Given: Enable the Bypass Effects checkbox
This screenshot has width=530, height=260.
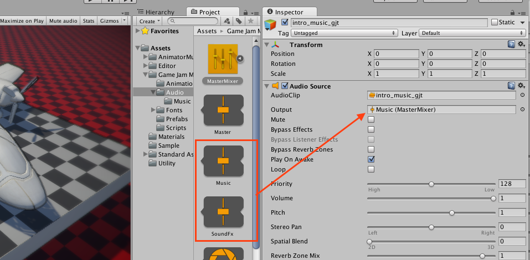Looking at the screenshot, I should point(371,129).
